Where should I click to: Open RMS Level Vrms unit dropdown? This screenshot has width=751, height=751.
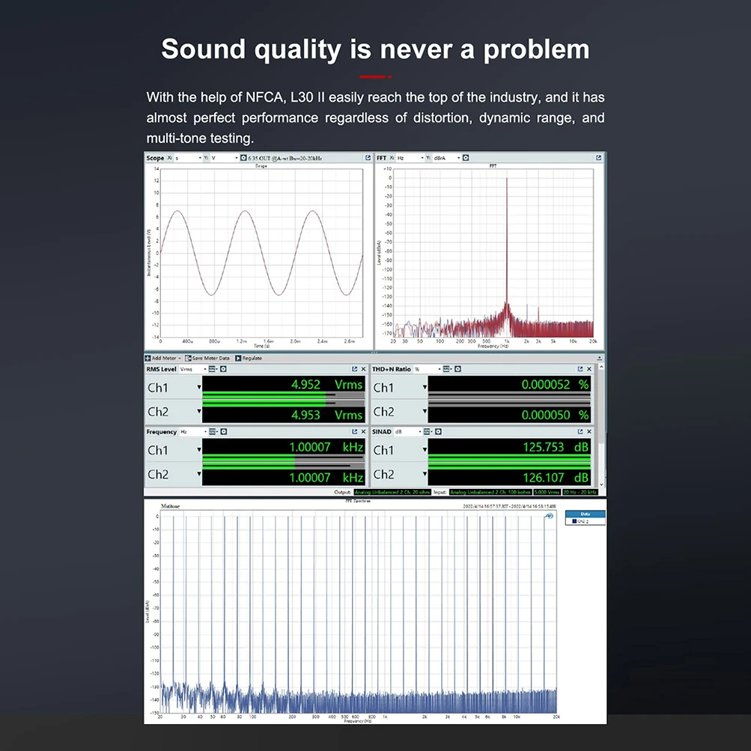tap(193, 369)
